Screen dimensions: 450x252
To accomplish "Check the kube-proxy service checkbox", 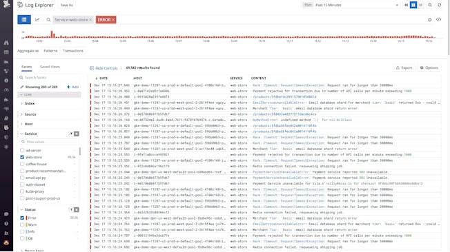I will tap(22, 191).
